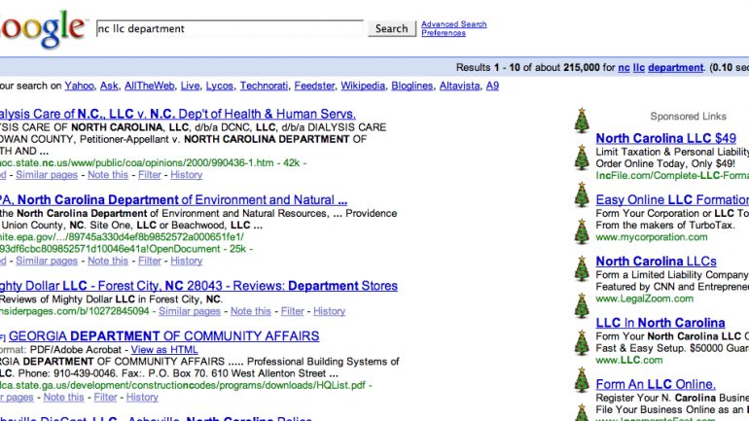This screenshot has width=749, height=421.
Task: Click 'Sponsored Links' heading text
Action: click(x=688, y=117)
